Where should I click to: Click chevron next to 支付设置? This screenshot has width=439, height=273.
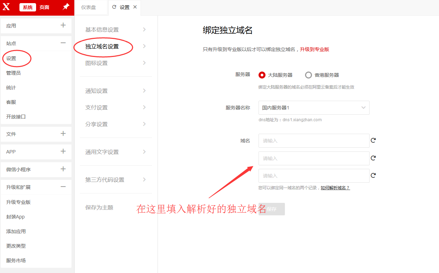[144, 107]
